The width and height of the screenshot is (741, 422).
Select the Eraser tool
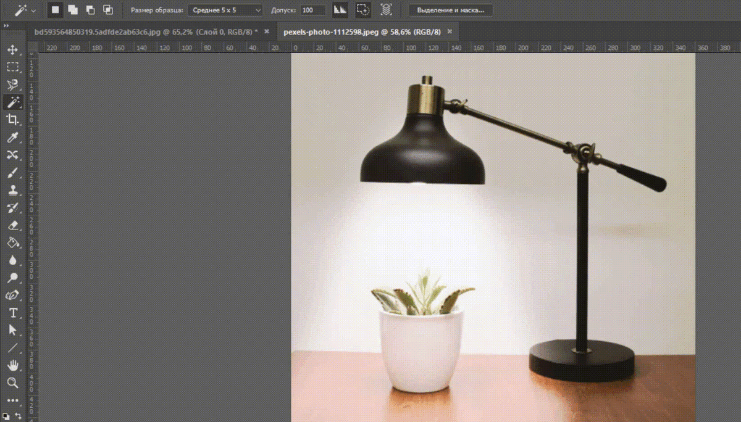pyautogui.click(x=12, y=225)
